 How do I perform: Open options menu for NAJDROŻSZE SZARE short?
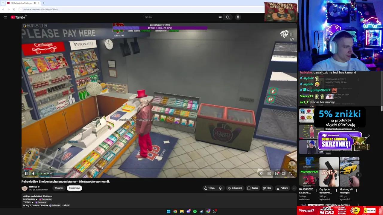pos(316,191)
